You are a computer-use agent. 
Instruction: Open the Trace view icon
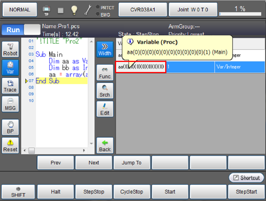(10, 86)
